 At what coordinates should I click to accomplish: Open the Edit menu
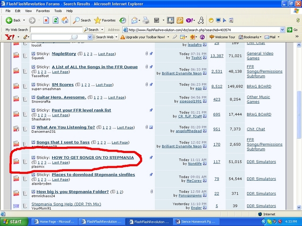pyautogui.click(x=18, y=11)
